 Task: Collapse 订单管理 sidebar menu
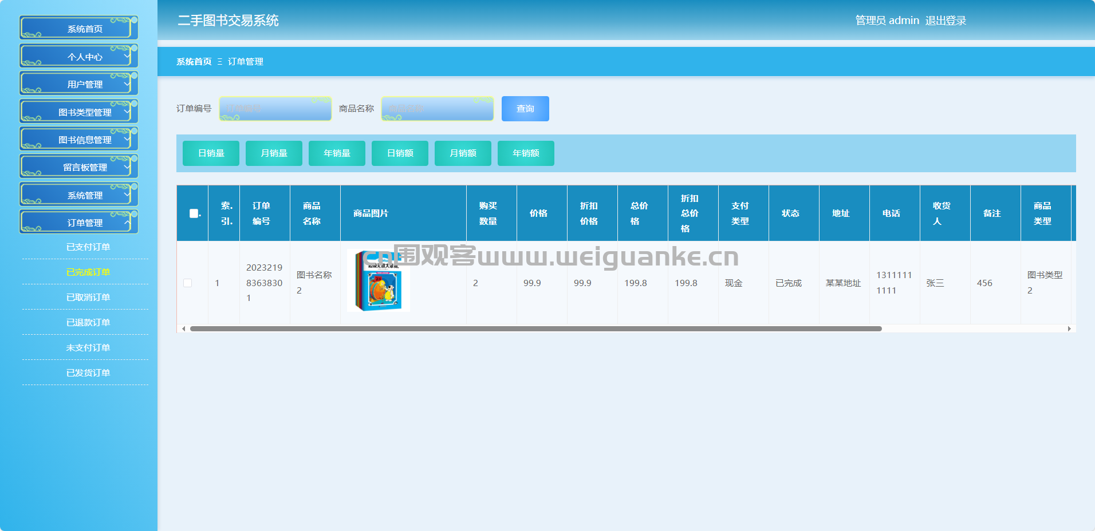point(79,222)
